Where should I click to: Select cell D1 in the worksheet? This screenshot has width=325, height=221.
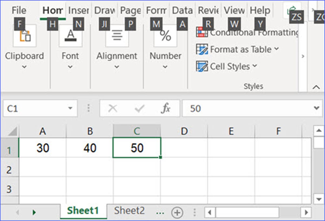click(184, 148)
